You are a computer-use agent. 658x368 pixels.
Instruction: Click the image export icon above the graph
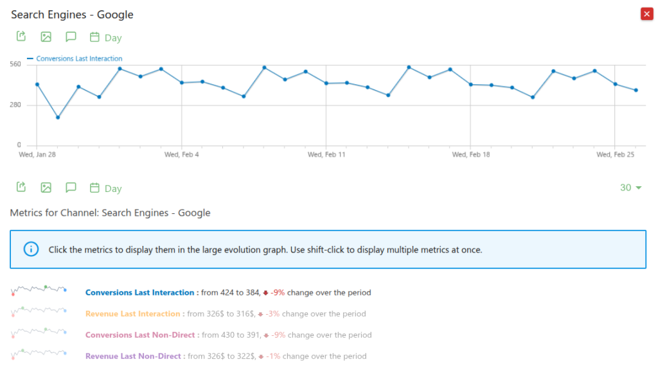tap(46, 37)
